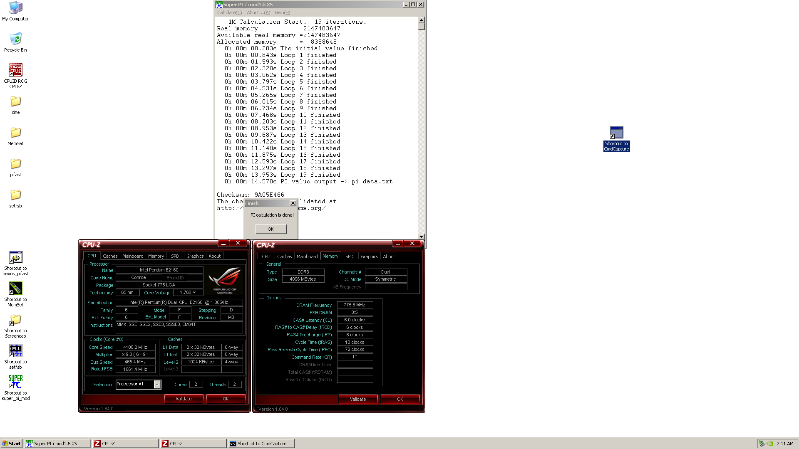Screen dimensions: 799x449
Task: Minimize the left CPU-Z window
Action: point(223,243)
